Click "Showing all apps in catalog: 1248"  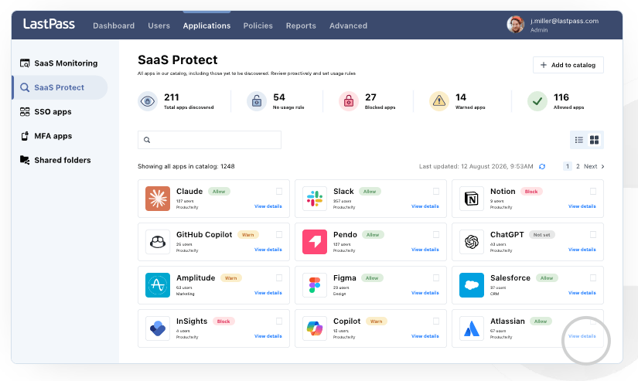tap(186, 166)
